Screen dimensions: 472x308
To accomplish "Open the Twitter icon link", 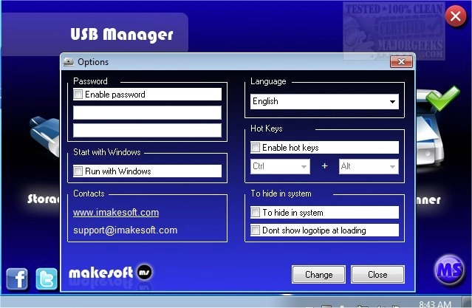I will pos(47,278).
